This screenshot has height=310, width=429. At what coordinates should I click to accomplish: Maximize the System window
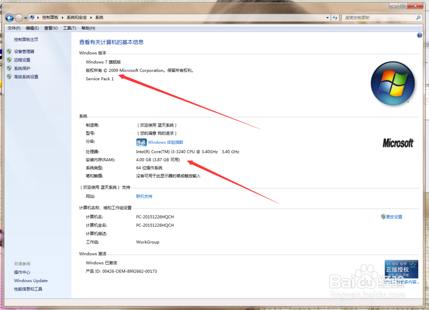coord(403,6)
